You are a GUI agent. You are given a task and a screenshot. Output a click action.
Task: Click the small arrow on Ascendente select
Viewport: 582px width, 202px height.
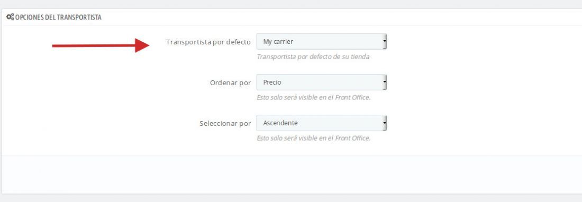click(x=385, y=123)
